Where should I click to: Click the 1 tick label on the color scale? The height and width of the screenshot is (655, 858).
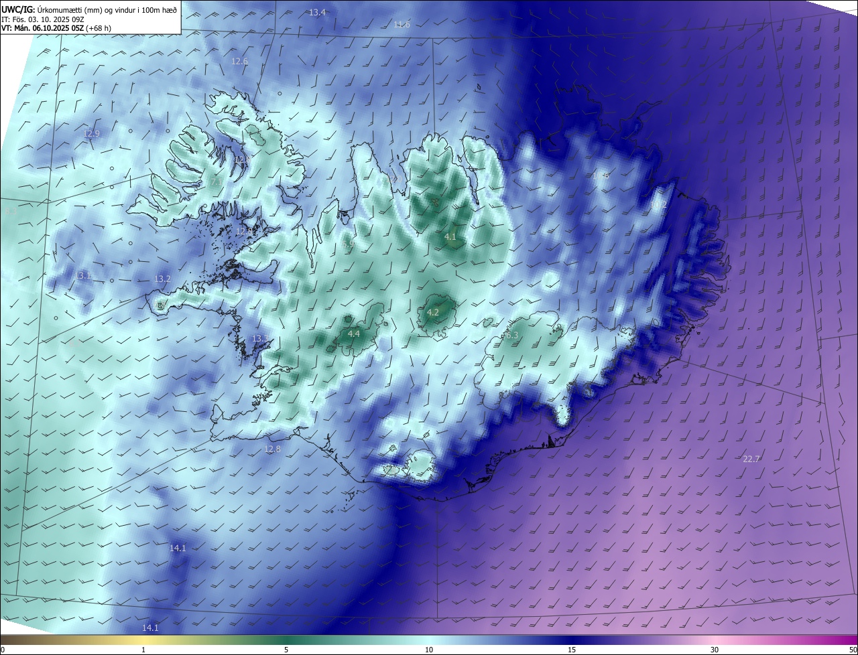[143, 650]
